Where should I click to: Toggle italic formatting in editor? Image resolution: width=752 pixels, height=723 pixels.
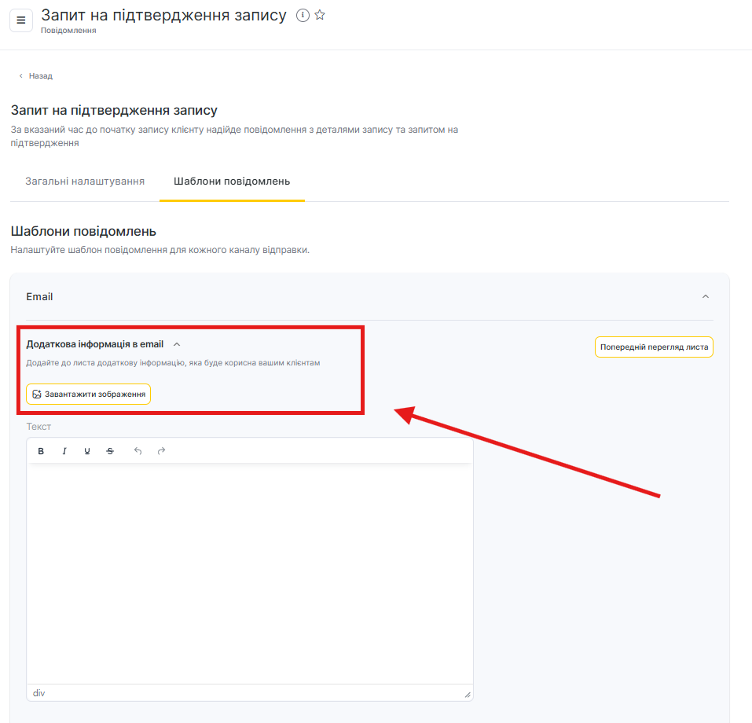tap(64, 451)
